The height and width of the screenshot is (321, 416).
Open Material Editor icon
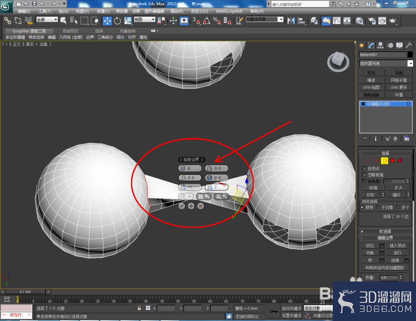pos(359,20)
